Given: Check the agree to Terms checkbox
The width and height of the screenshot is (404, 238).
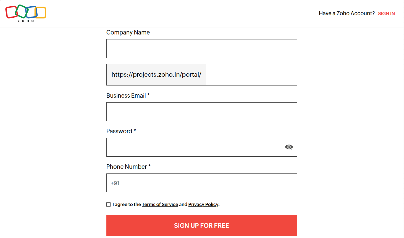Looking at the screenshot, I should (108, 204).
